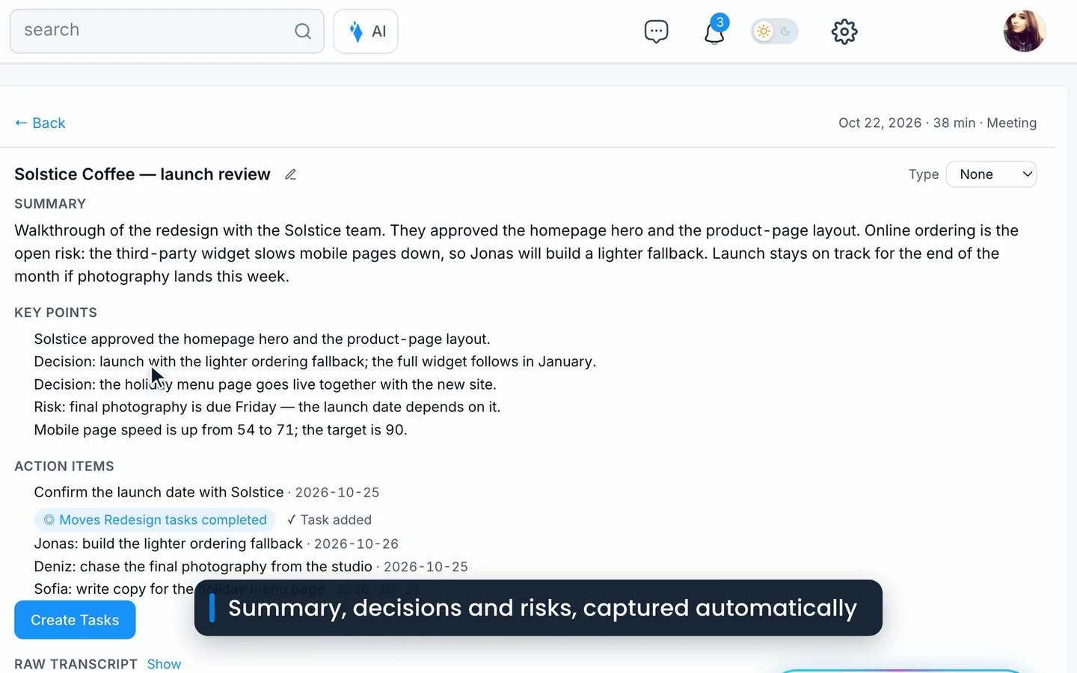Click the Moves Redesign tasks completed tag
Viewport: 1077px width, 673px height.
click(x=155, y=520)
